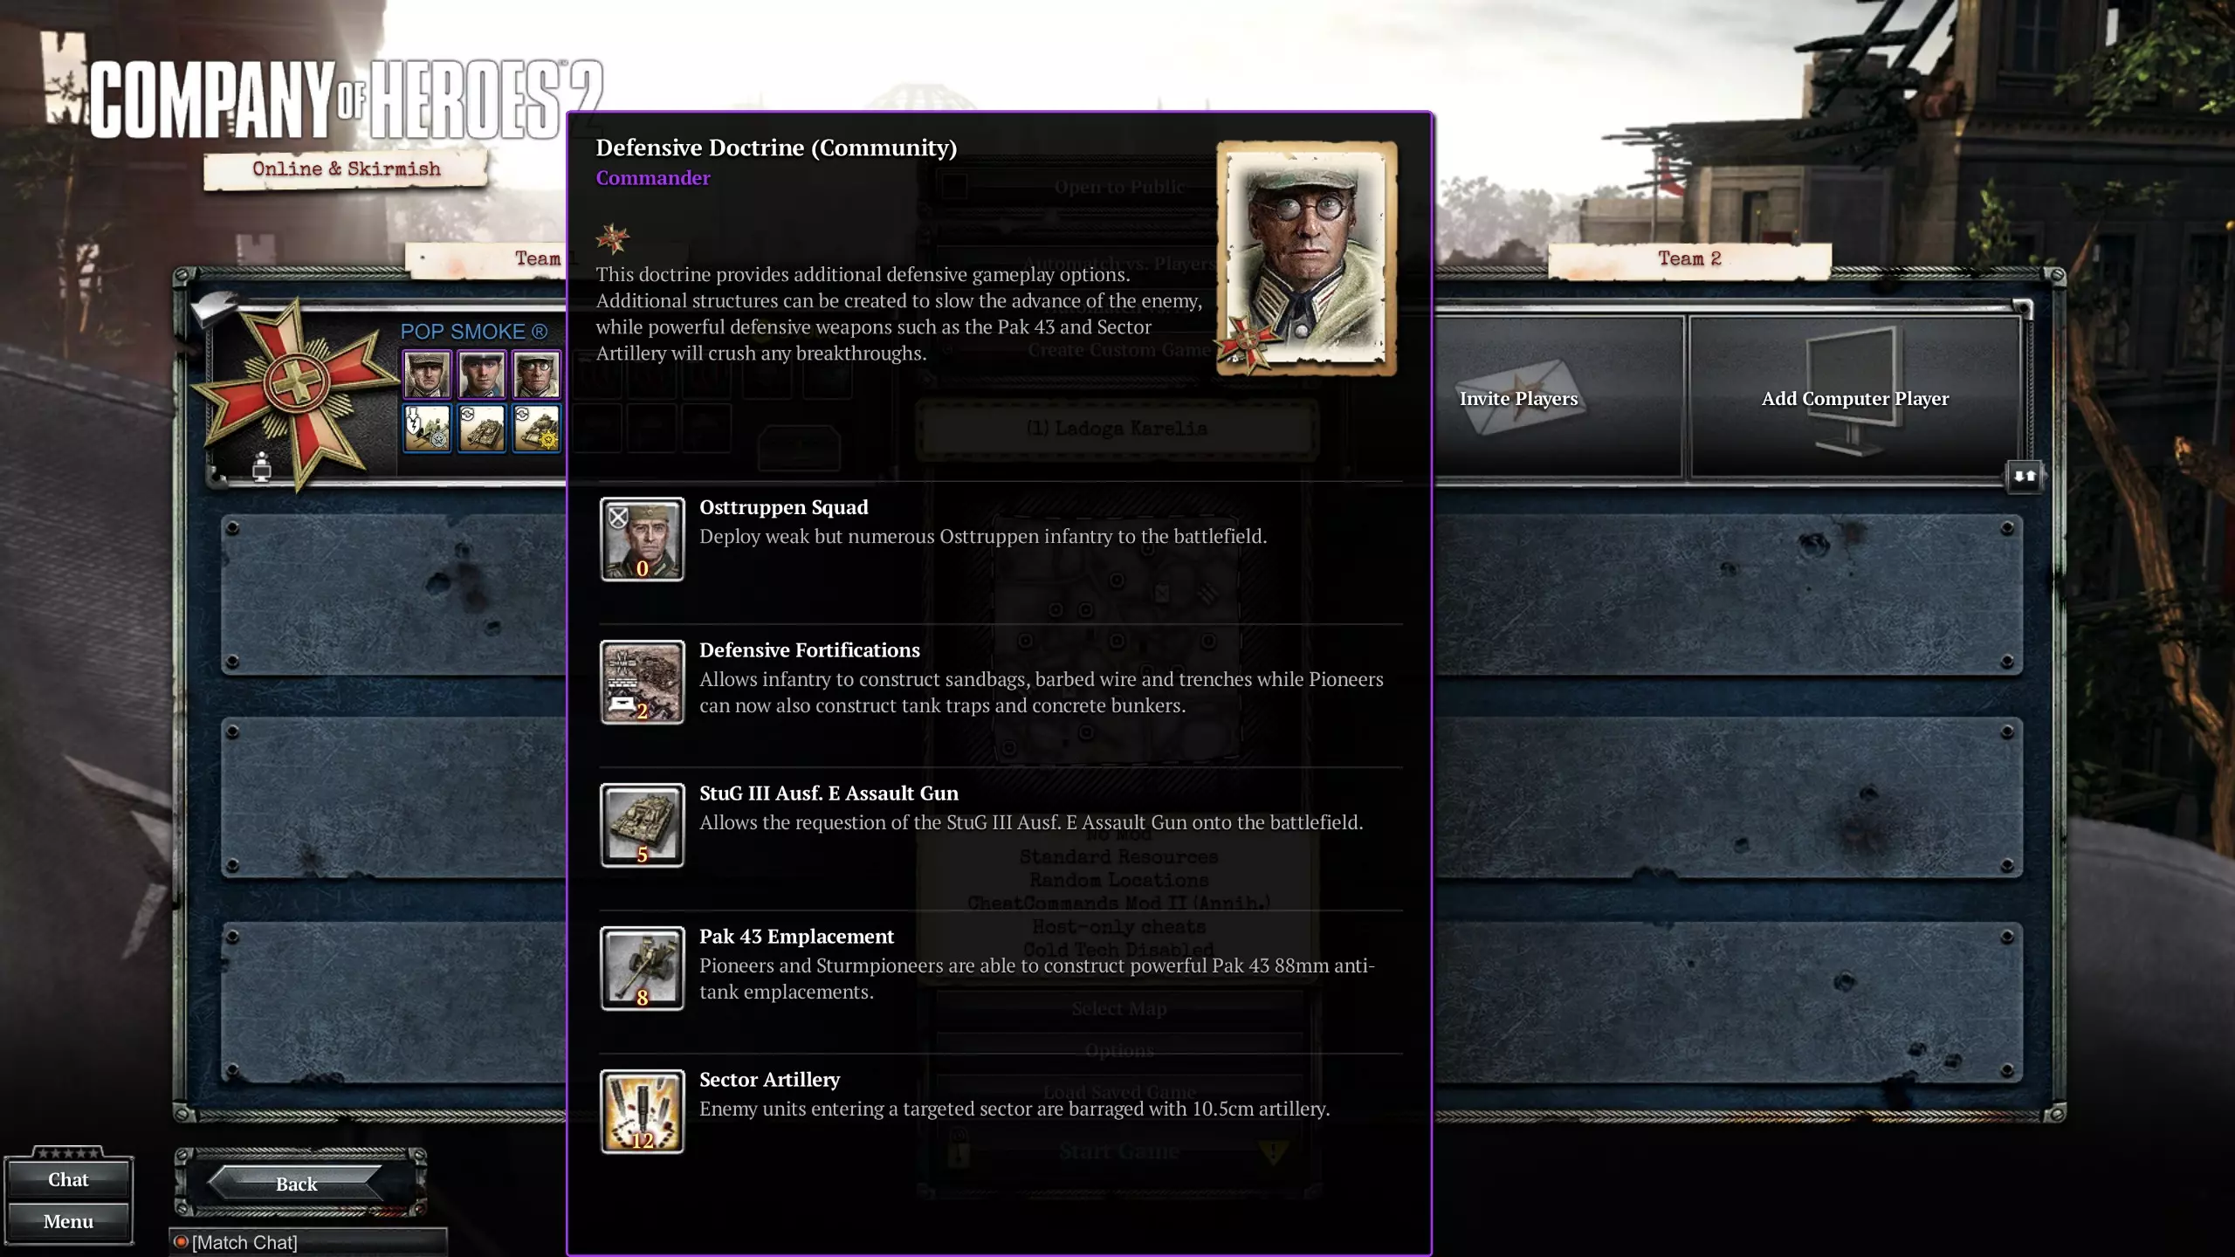Select the Defensive Fortifications ability icon
Viewport: 2235px width, 1257px height.
coord(642,682)
